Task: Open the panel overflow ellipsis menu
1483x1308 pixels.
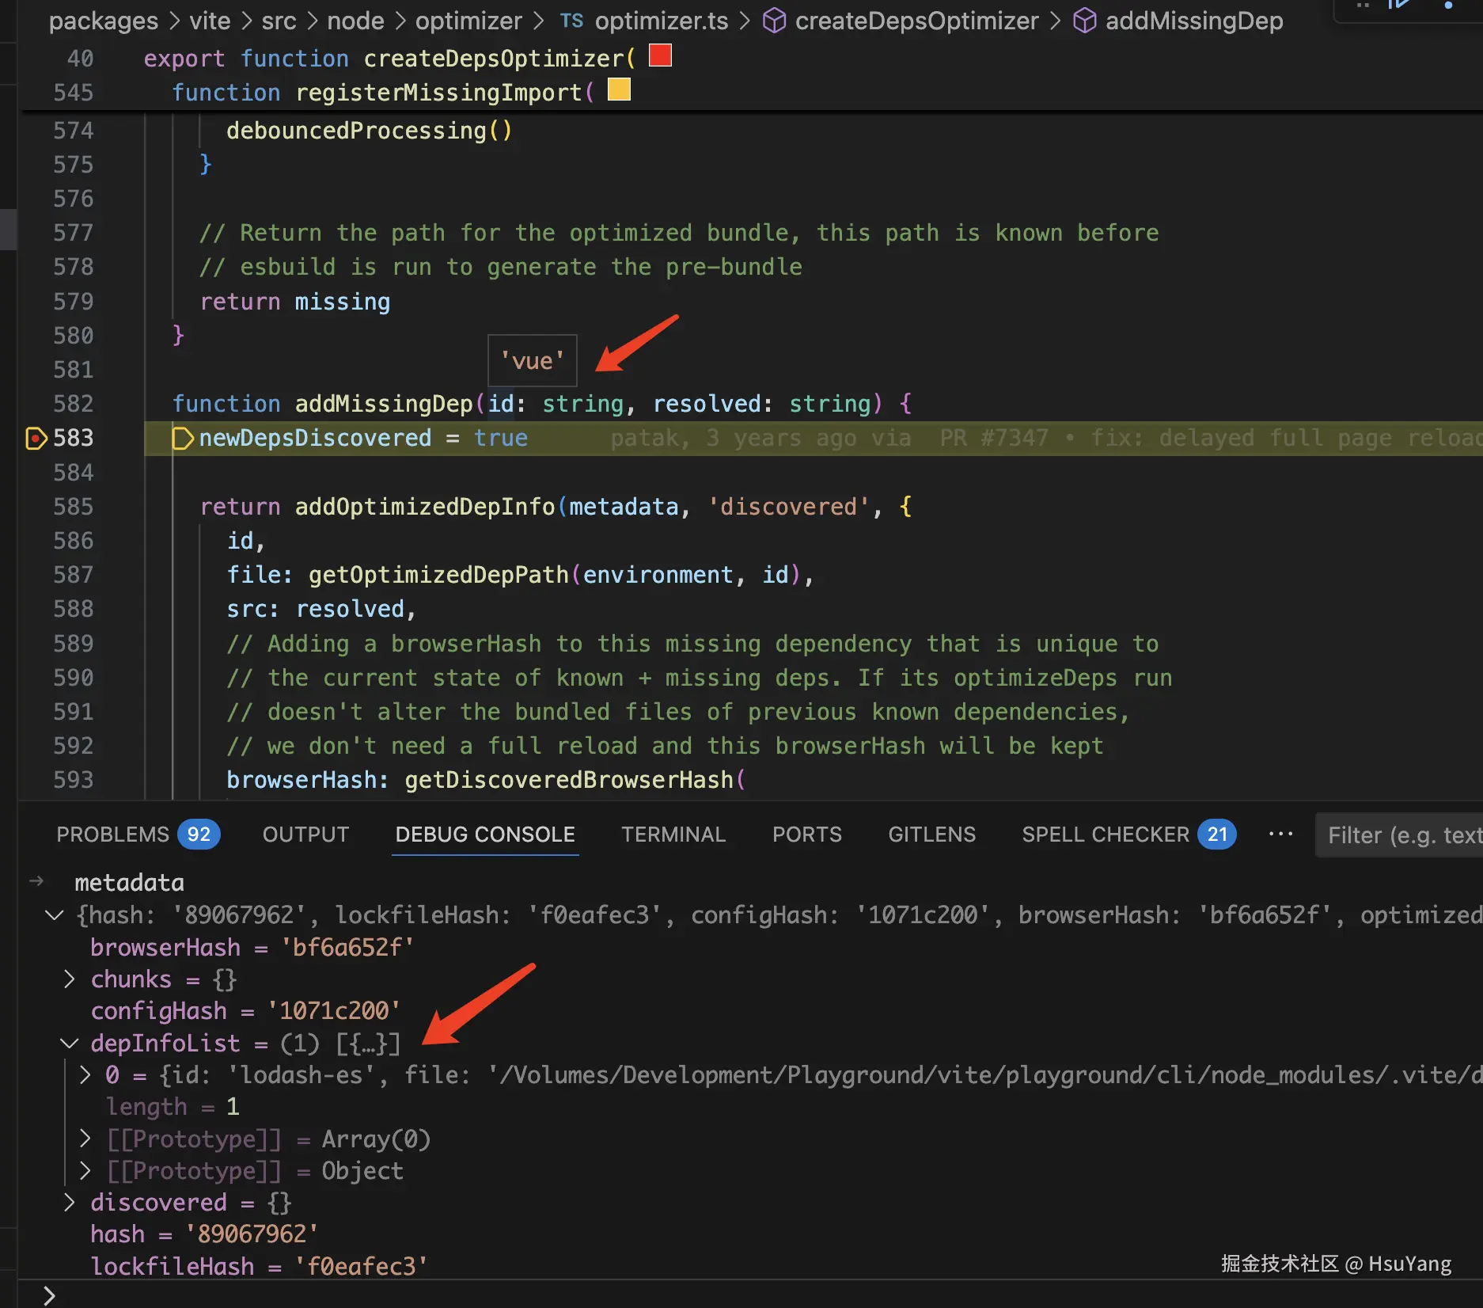Action: click(x=1280, y=834)
